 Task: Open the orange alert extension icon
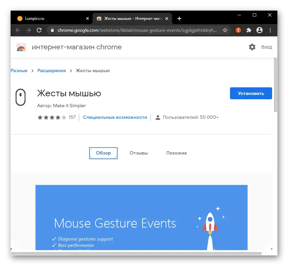pos(238,30)
